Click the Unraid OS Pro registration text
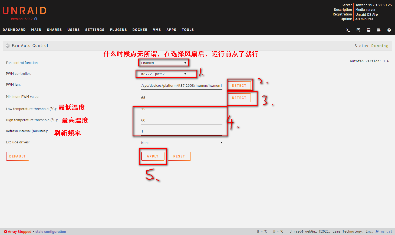Screen dimensions: 395x235 click(x=367, y=15)
